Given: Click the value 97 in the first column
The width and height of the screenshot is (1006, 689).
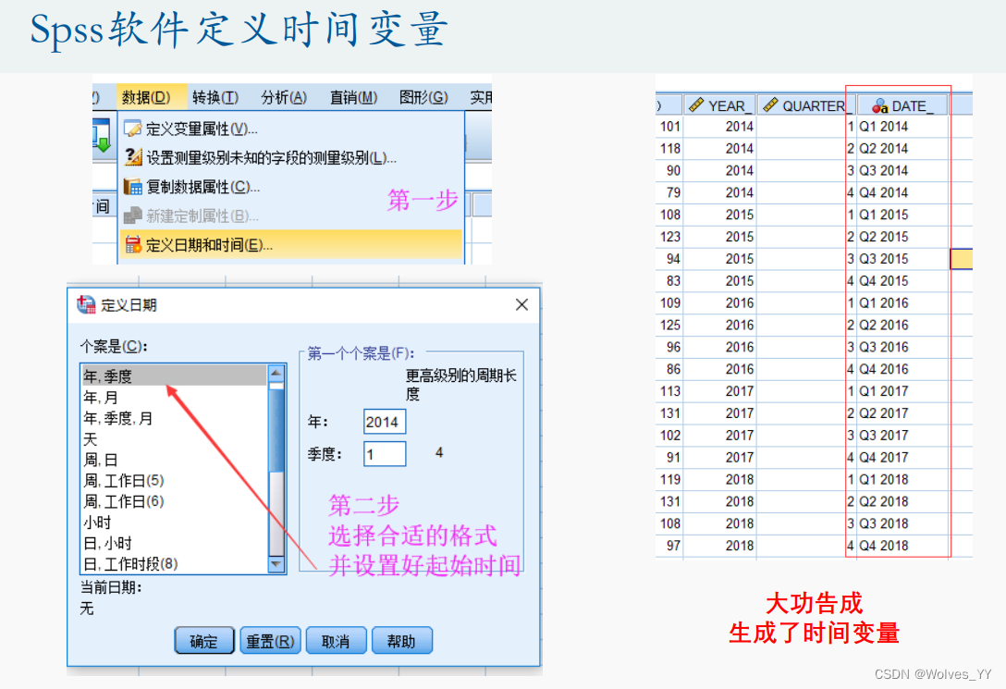Looking at the screenshot, I should point(673,546).
